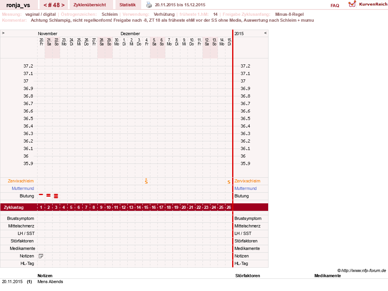
Task: Click the Zyklustag header label
Action: 13,207
